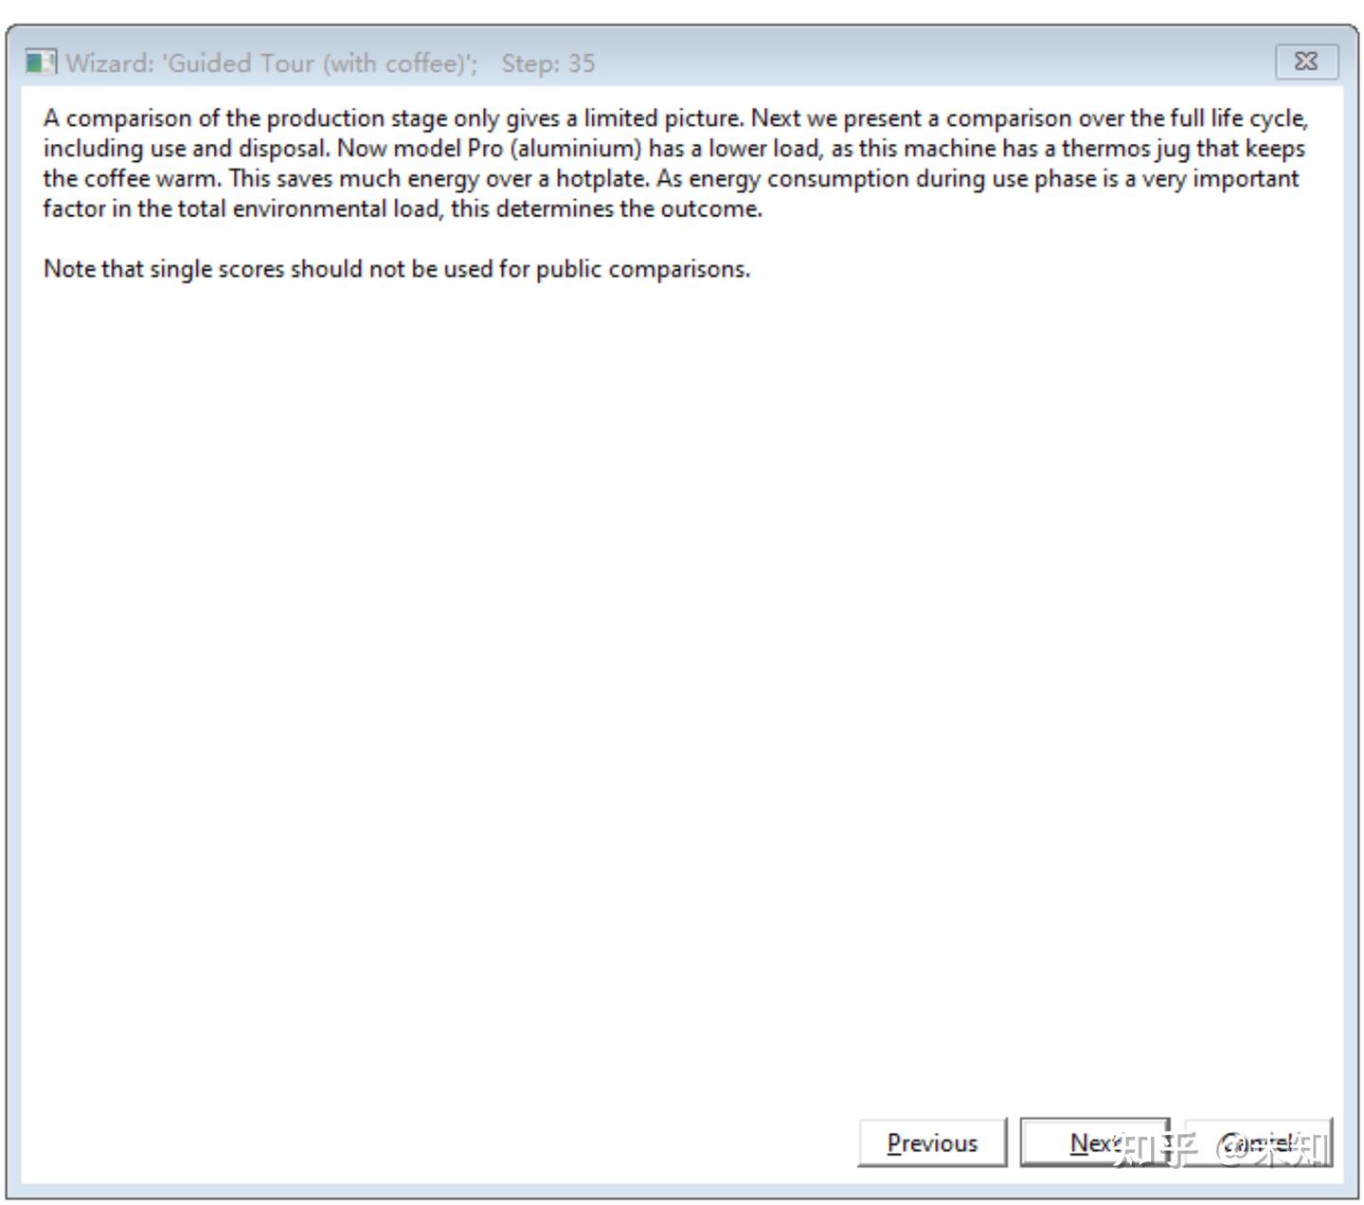
Task: Cancel the Guided Tour wizard
Action: (1259, 1143)
